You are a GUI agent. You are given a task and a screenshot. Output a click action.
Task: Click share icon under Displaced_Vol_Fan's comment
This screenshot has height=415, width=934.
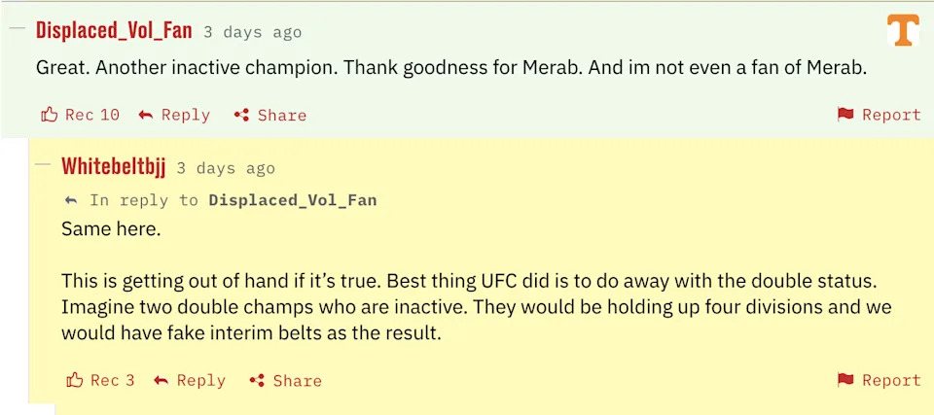(242, 115)
